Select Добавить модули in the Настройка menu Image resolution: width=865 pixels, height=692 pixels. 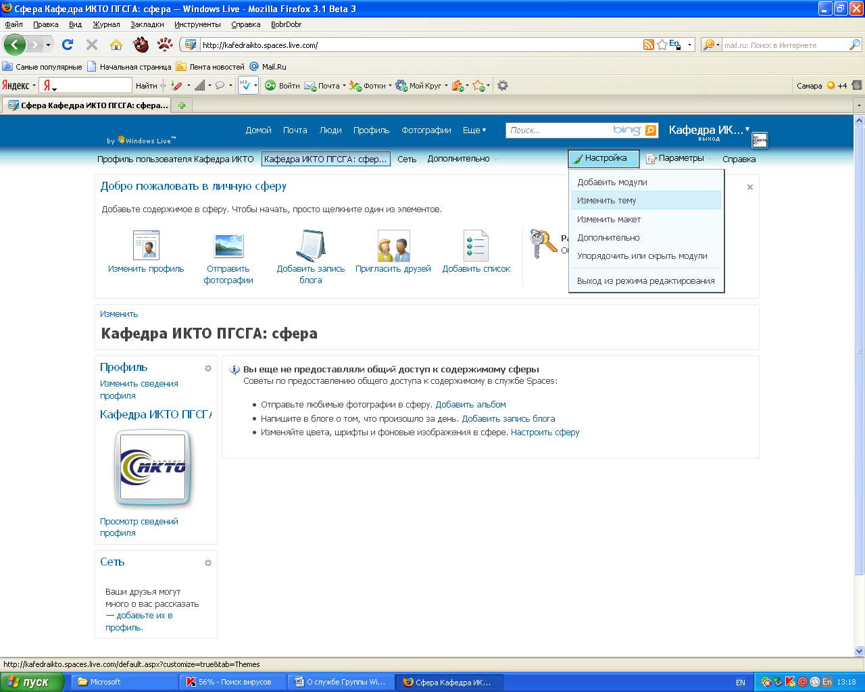(x=646, y=182)
